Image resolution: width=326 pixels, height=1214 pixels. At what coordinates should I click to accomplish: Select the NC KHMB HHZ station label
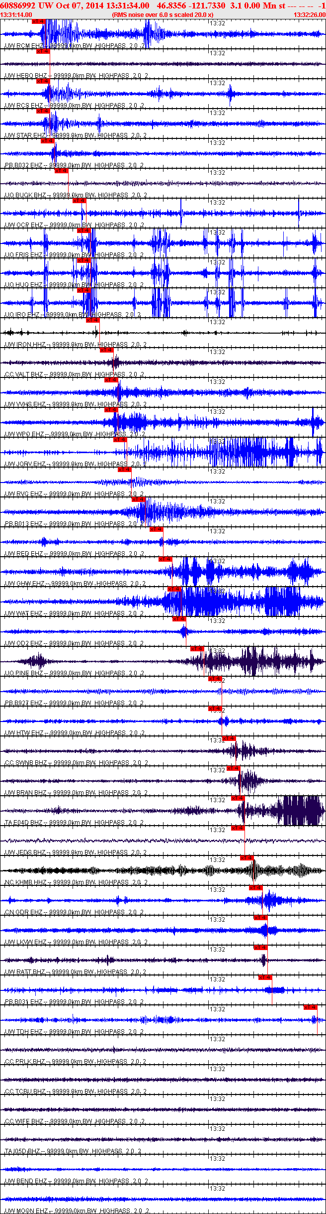point(26,882)
